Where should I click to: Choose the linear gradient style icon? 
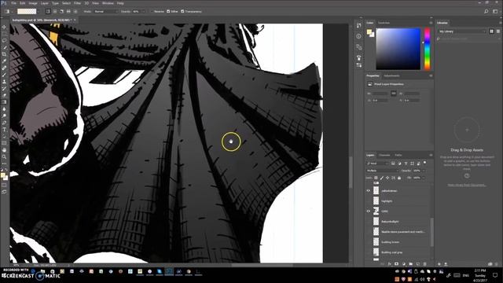[48, 11]
